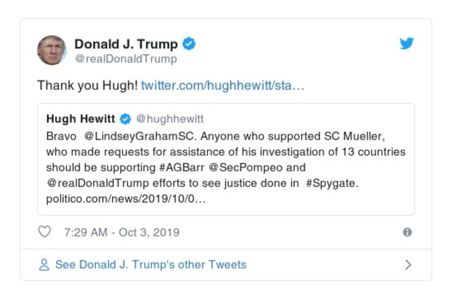The height and width of the screenshot is (303, 452).
Task: Click Donald J. Trump's verified badge
Action: click(189, 44)
